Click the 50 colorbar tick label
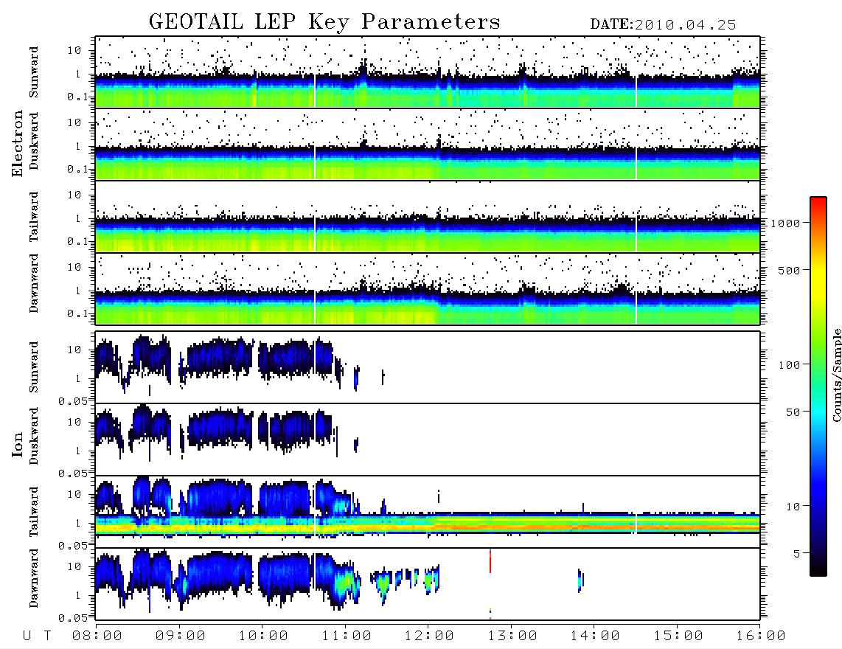Image resolution: width=842 pixels, height=649 pixels. tap(793, 412)
